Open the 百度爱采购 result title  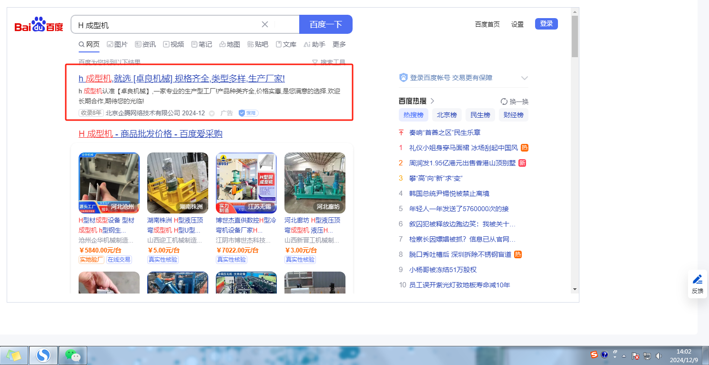pyautogui.click(x=151, y=133)
